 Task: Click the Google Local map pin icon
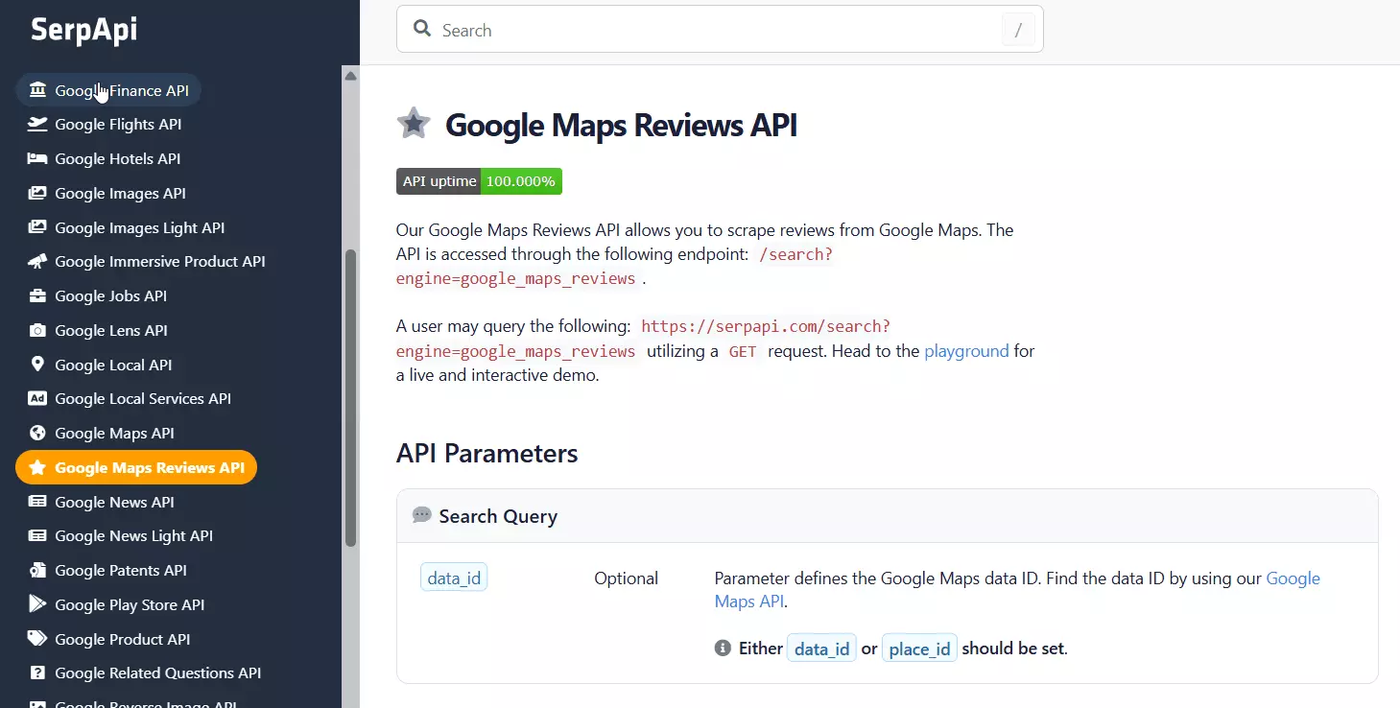click(x=37, y=365)
